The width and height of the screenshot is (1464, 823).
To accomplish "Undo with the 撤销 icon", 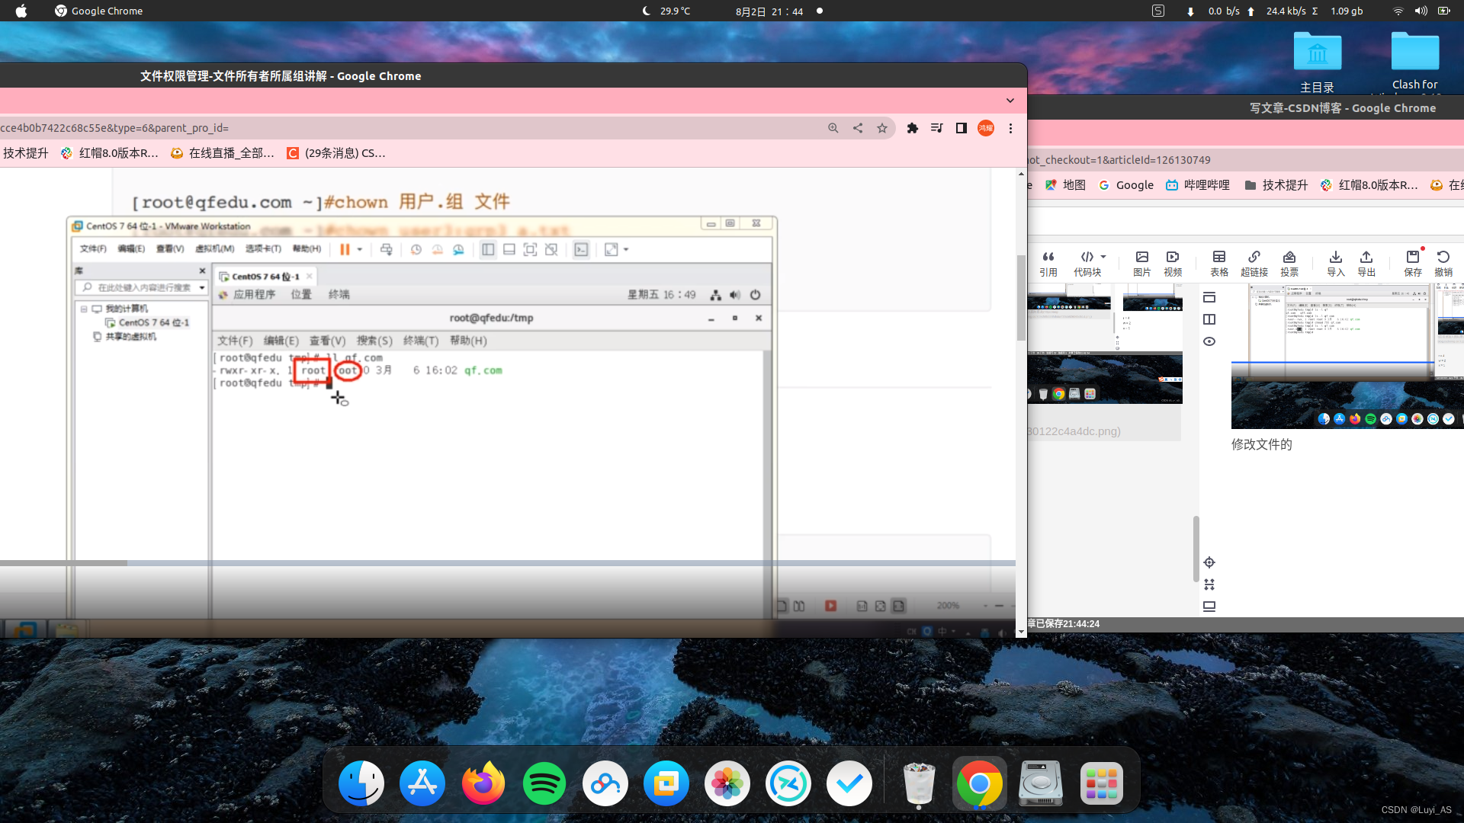I will click(x=1443, y=264).
